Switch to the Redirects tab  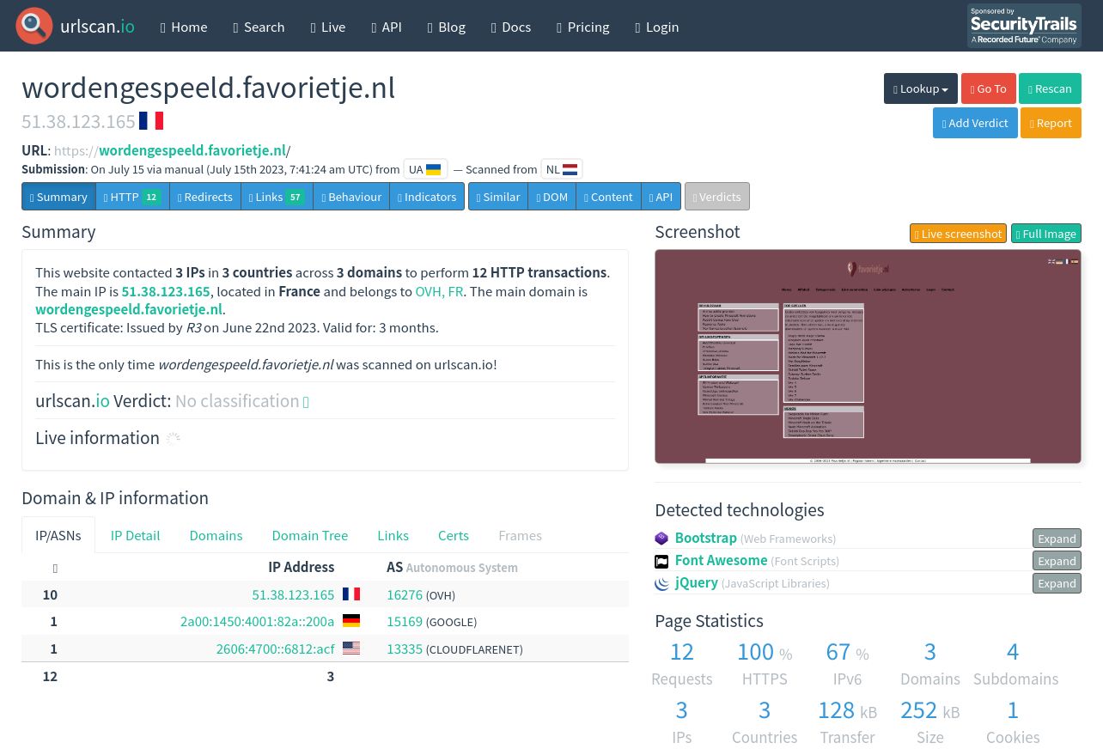tap(205, 197)
